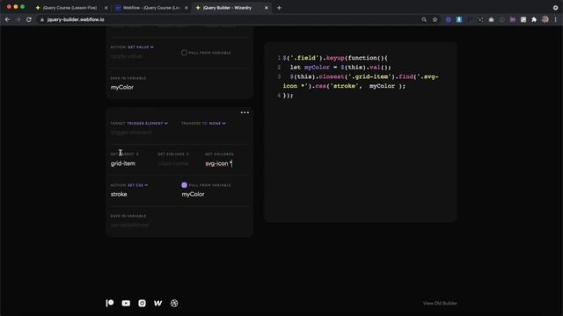Click the white image extension icon

pos(523,19)
